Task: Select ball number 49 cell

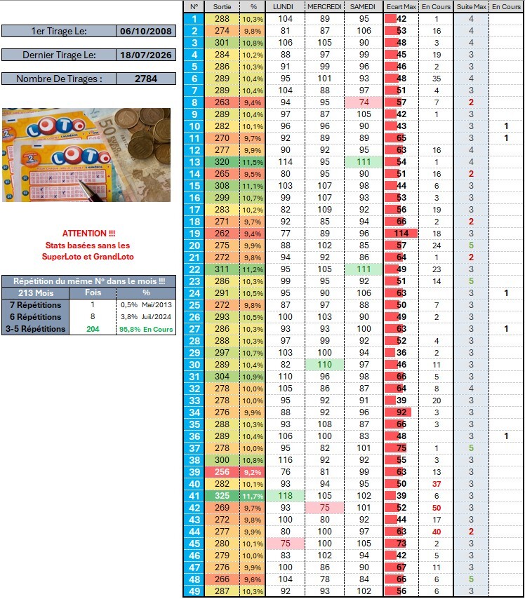Action: [x=194, y=591]
